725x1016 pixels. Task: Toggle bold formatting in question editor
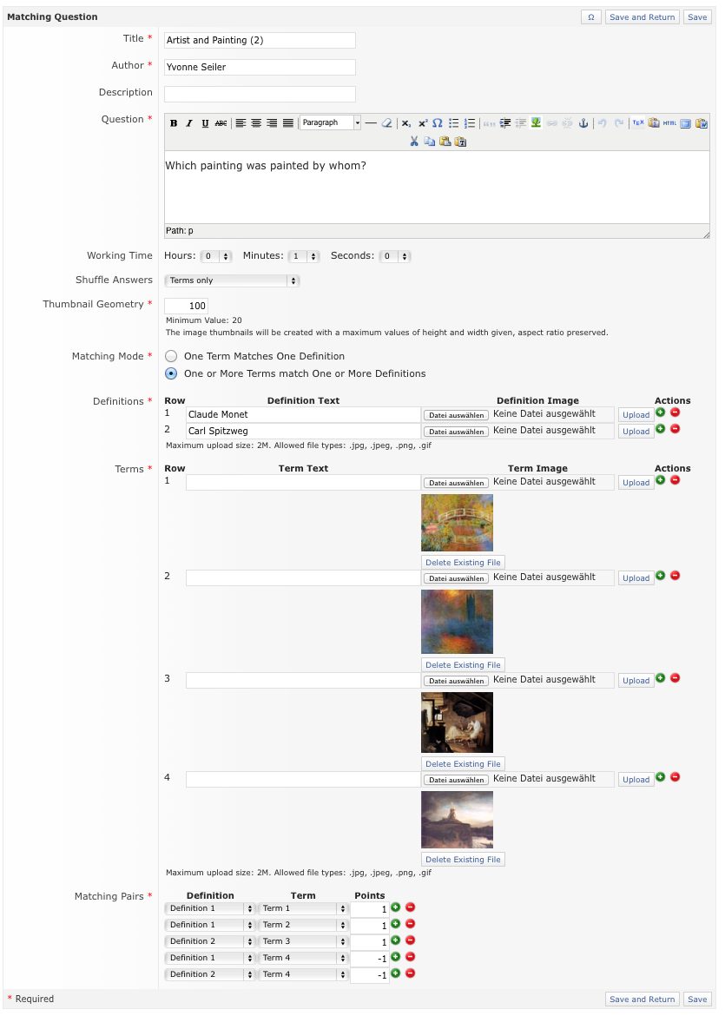pyautogui.click(x=174, y=123)
